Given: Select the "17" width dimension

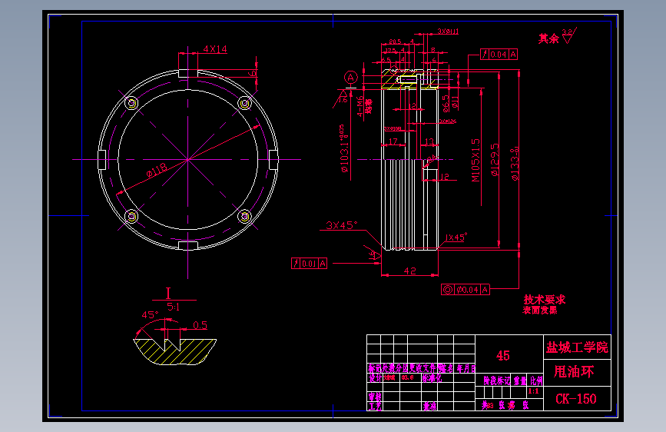Looking at the screenshot, I should click(x=393, y=141).
